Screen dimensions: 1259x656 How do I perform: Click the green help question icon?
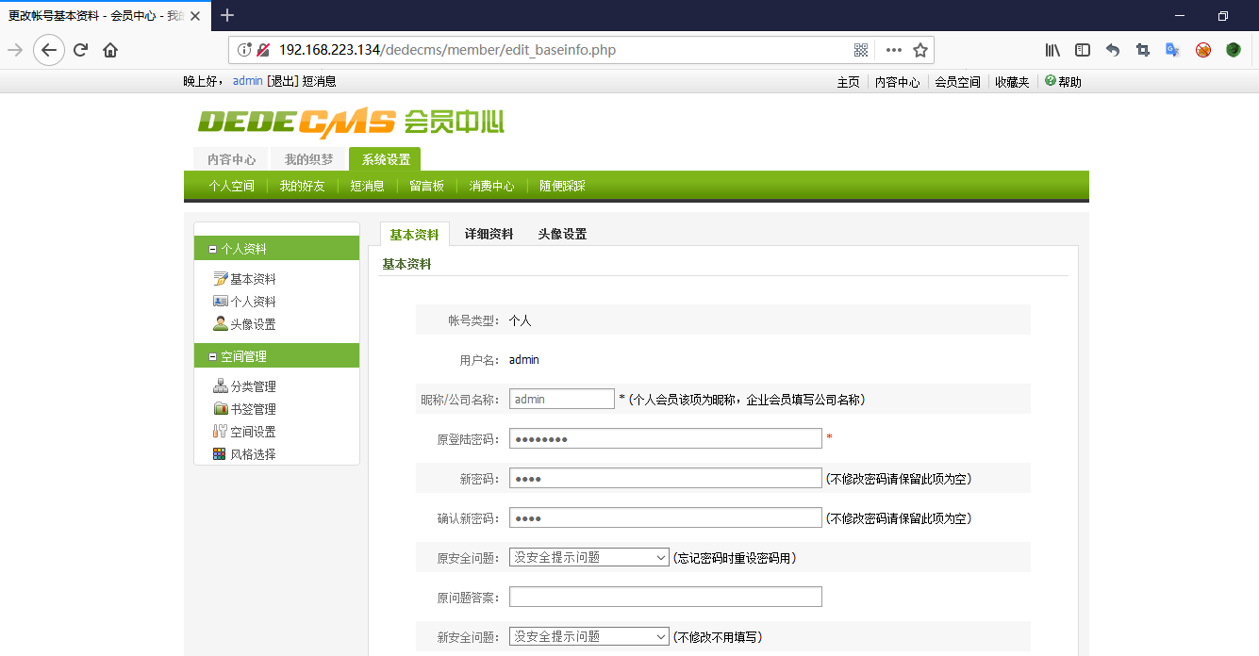1051,81
